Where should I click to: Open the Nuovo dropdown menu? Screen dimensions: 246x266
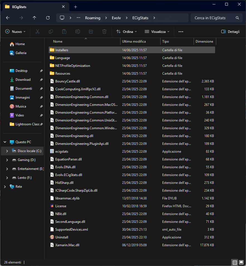coord(16,32)
